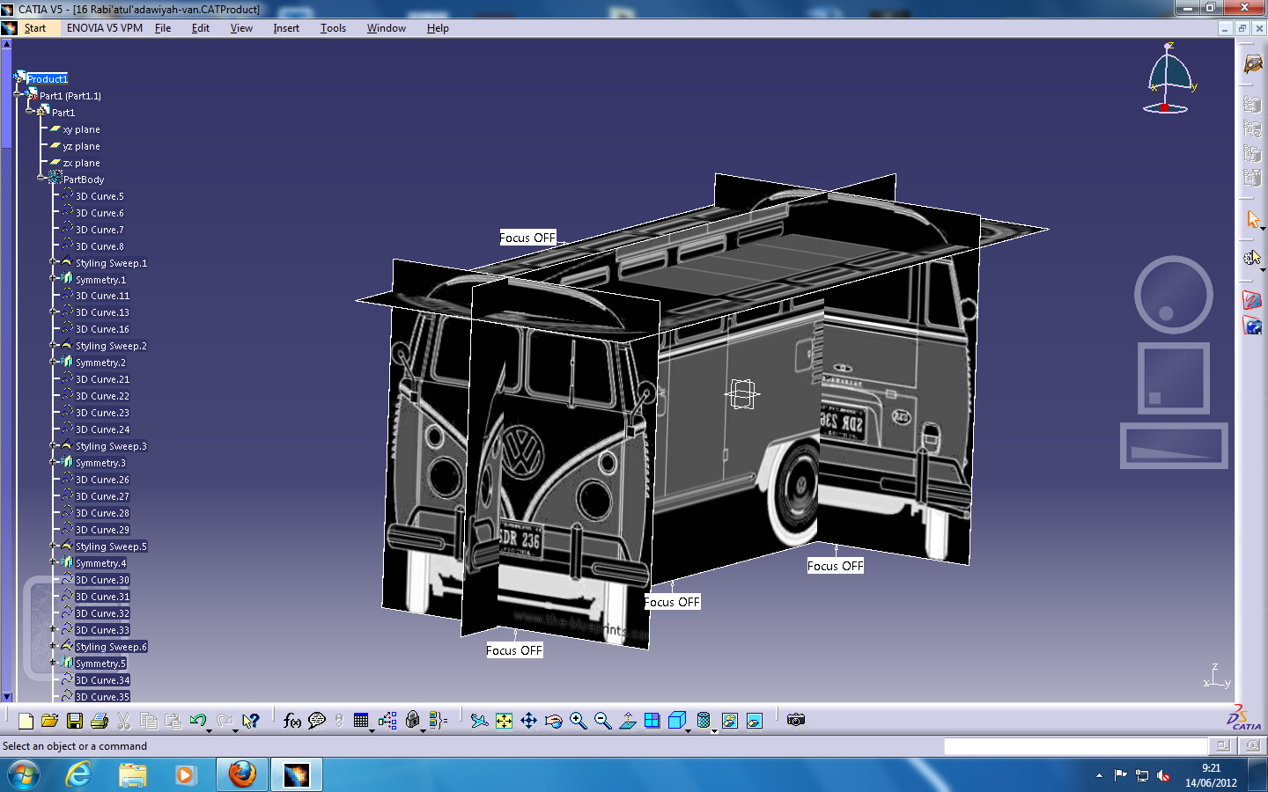Open the ENOVIA V5 VPM menu

pyautogui.click(x=105, y=27)
